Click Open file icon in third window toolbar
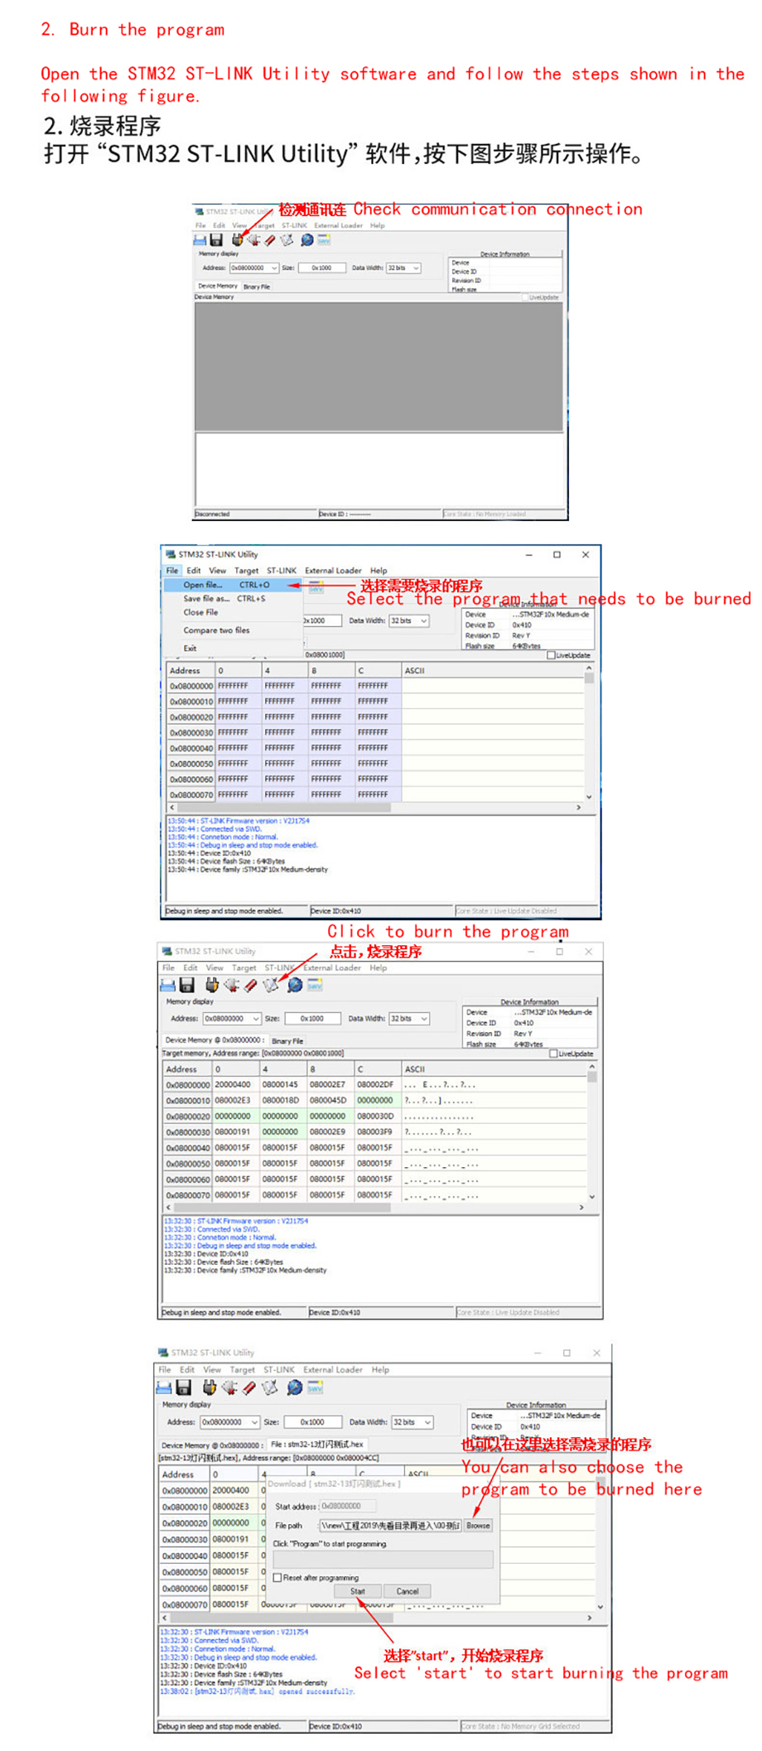Image resolution: width=762 pixels, height=1751 pixels. [167, 985]
